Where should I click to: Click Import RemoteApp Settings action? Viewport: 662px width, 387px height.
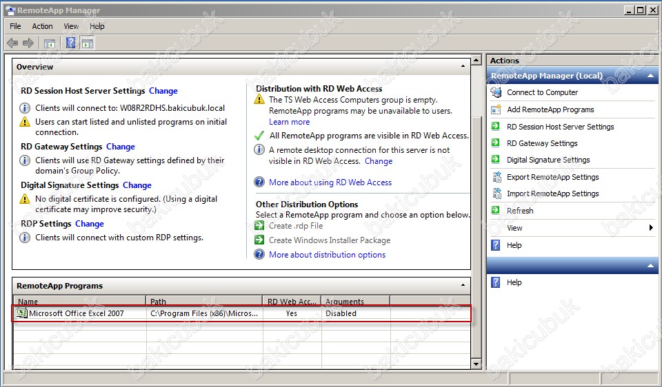552,193
